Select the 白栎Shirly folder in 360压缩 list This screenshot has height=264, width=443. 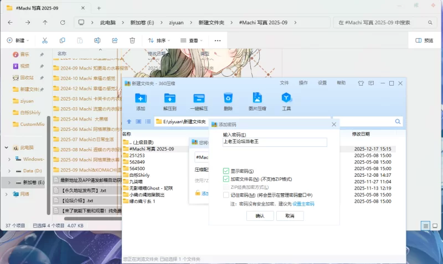pos(140,175)
